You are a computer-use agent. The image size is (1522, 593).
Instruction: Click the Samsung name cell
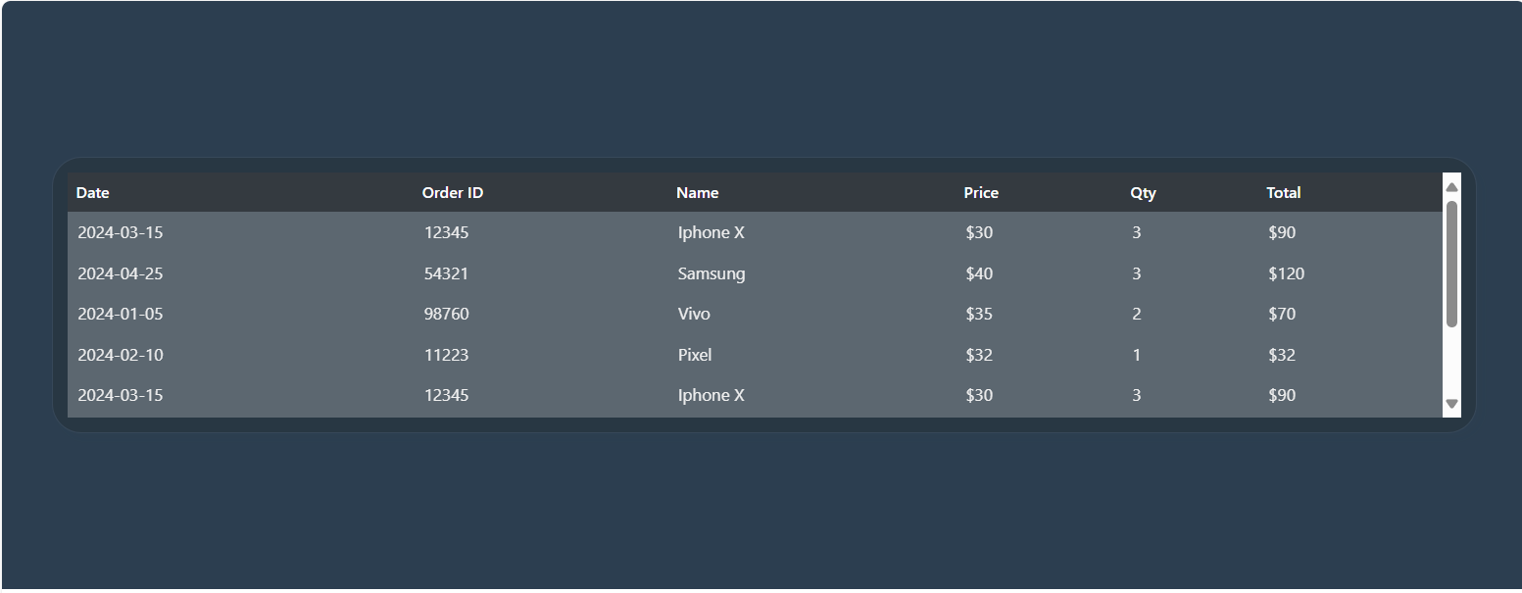(712, 273)
